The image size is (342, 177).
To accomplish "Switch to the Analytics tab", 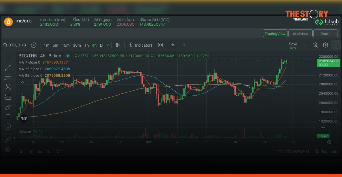I will (x=300, y=33).
